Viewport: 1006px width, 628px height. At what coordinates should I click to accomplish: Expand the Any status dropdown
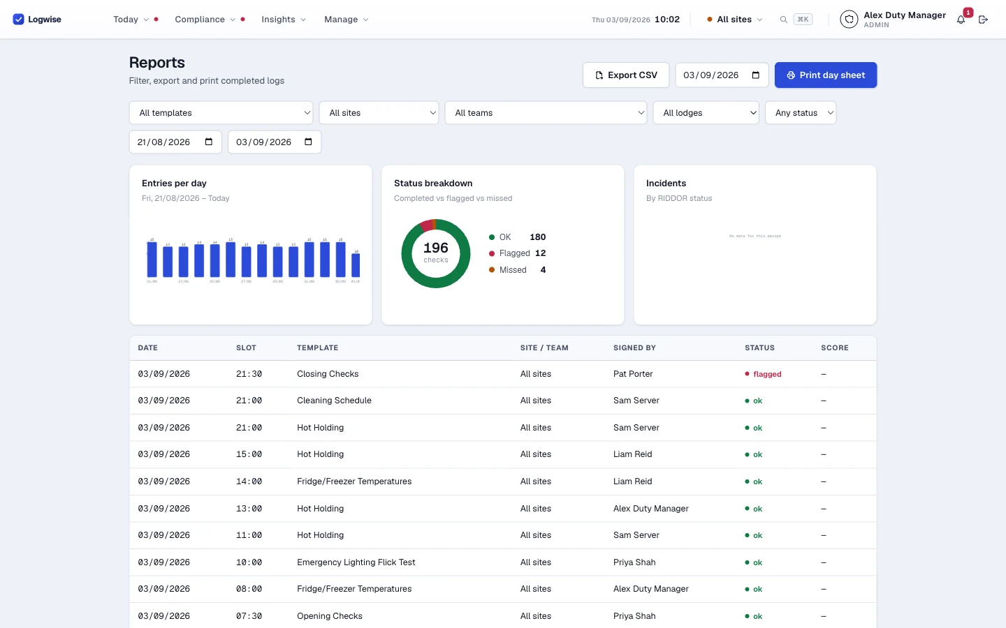[x=801, y=113]
